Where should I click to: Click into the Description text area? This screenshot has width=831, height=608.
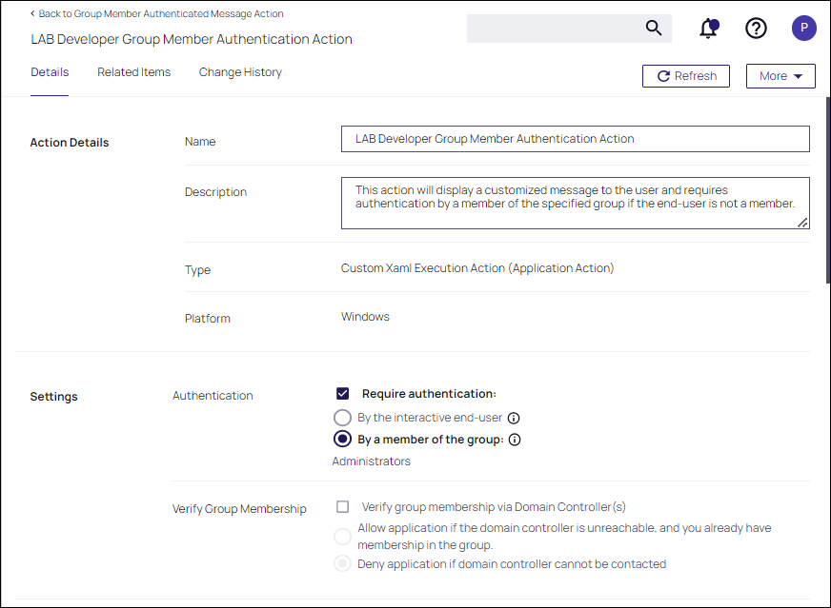coord(575,204)
